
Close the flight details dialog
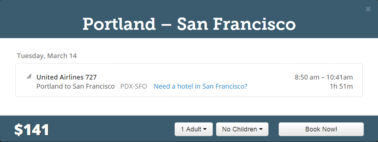pyautogui.click(x=368, y=9)
